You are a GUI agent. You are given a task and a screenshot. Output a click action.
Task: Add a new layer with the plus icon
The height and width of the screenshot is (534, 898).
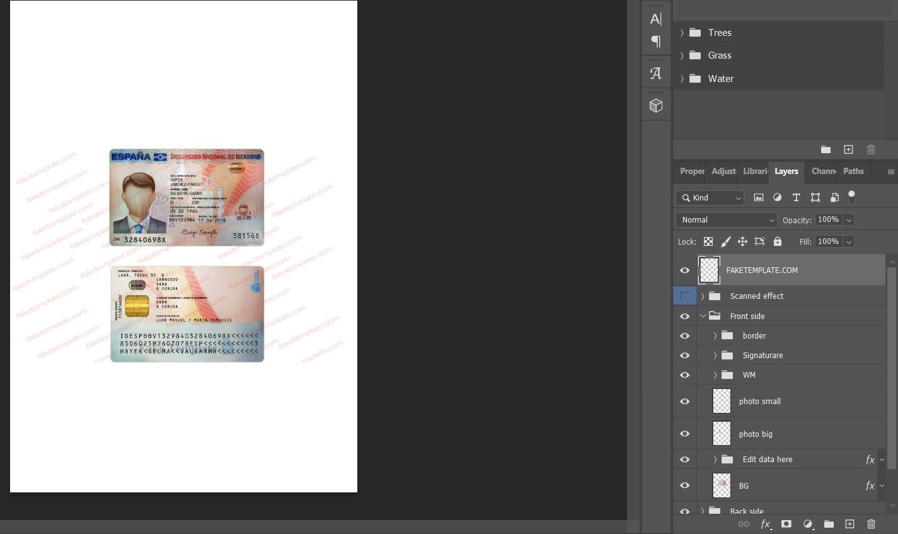pos(849,524)
